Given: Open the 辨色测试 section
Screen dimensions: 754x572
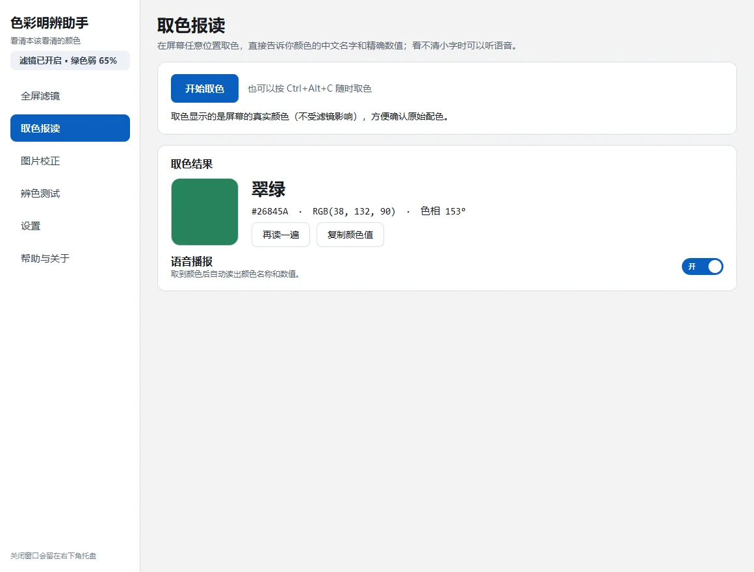Looking at the screenshot, I should point(70,193).
